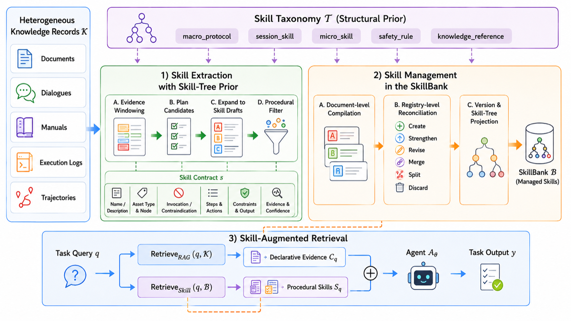Screen dimensions: 571x321
Task: Click the Task Output checklist icon
Action: 491,277
